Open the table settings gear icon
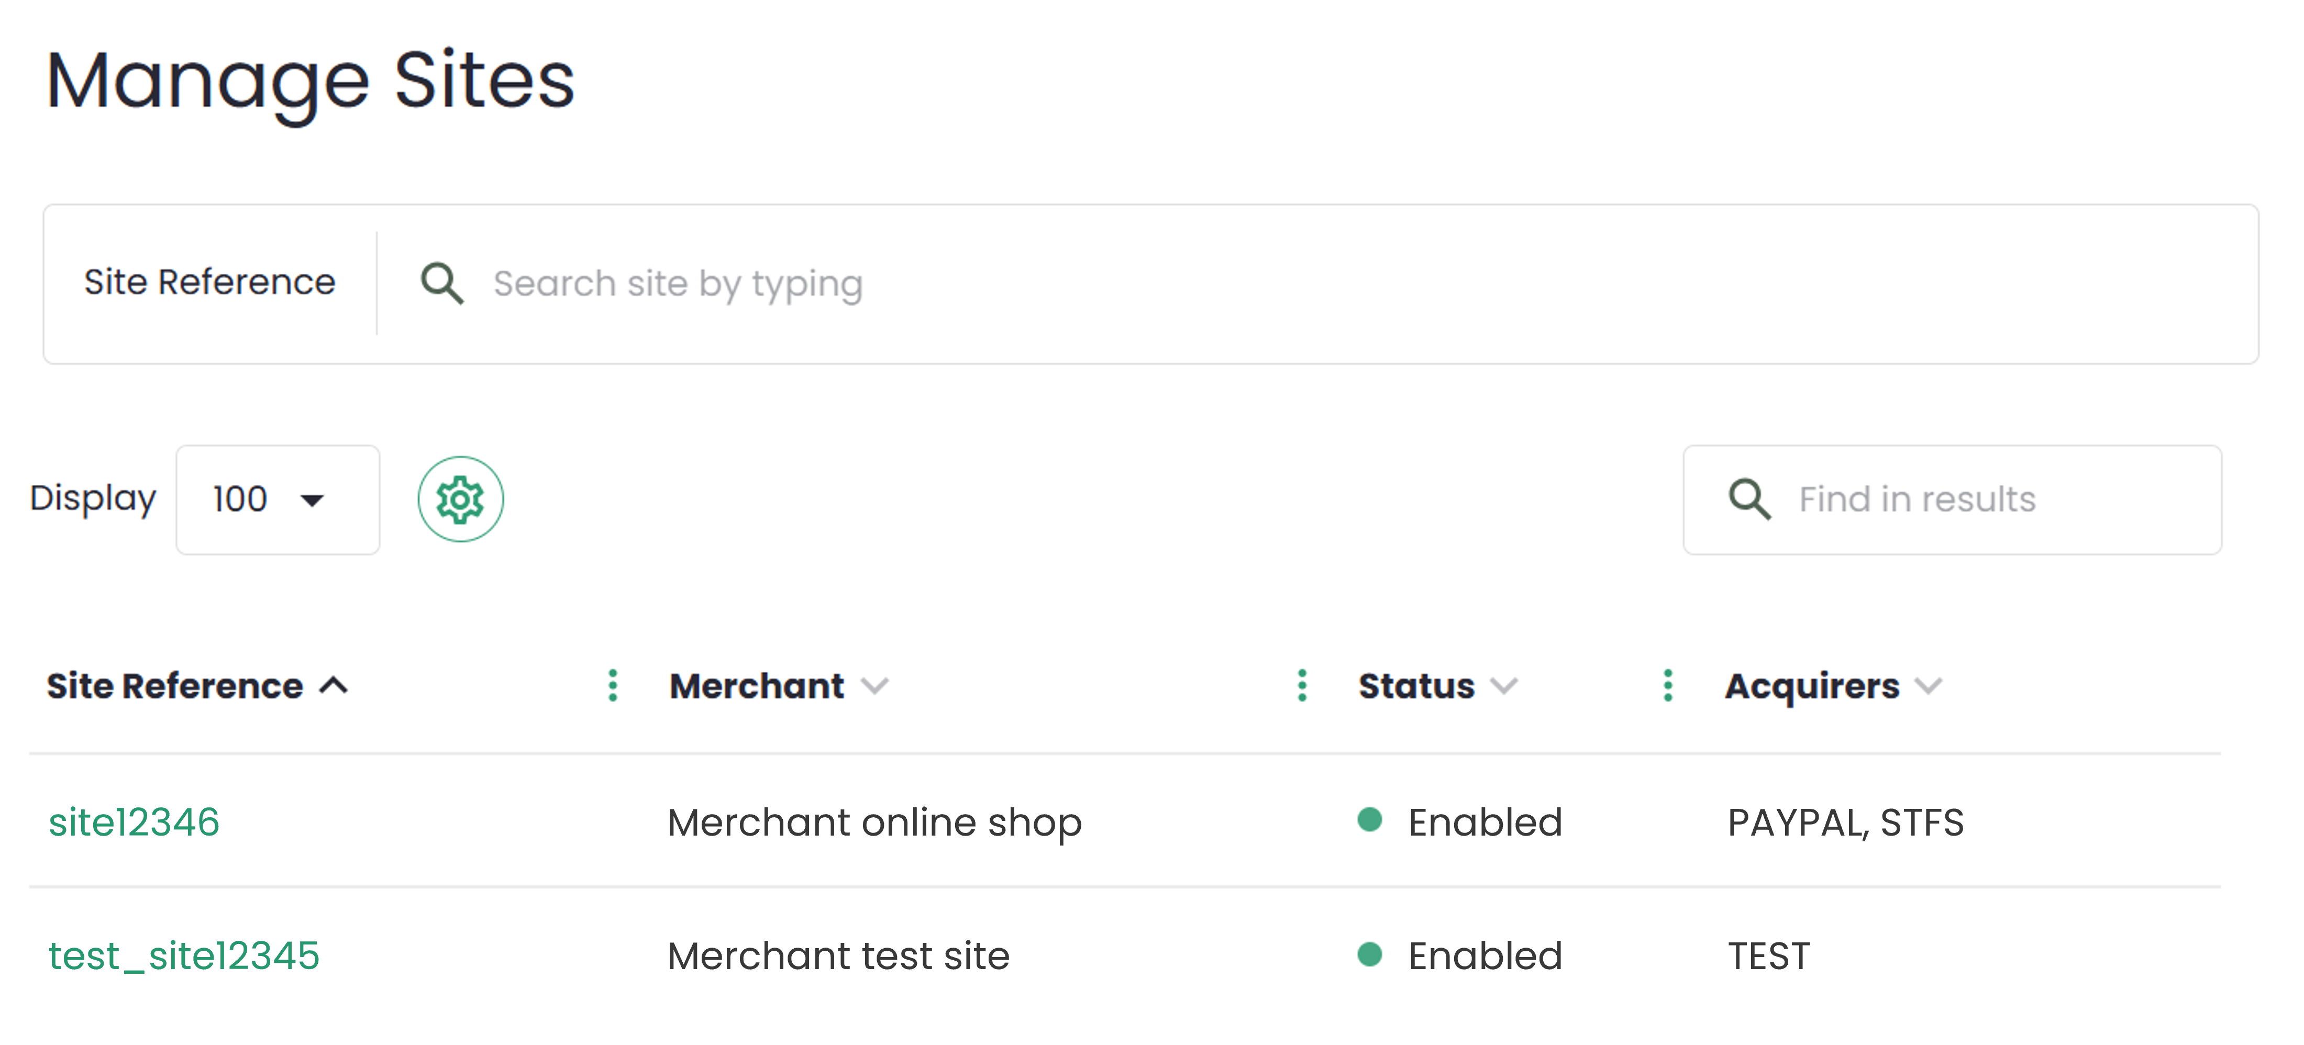Viewport: 2304px width, 1045px height. pyautogui.click(x=461, y=499)
